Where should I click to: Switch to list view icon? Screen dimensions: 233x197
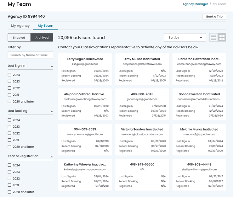click(213, 38)
